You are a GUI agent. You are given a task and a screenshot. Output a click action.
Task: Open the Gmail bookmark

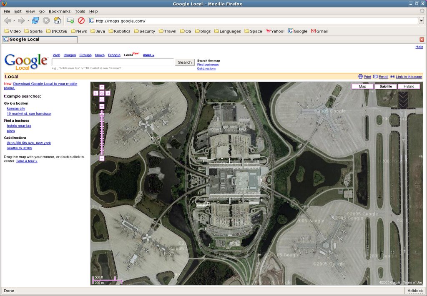click(319, 31)
